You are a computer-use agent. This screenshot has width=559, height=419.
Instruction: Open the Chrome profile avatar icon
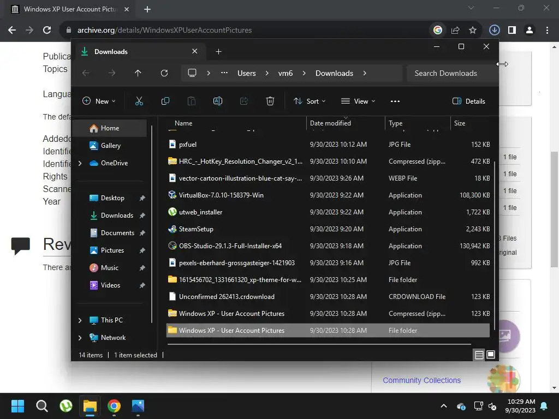[x=530, y=31]
